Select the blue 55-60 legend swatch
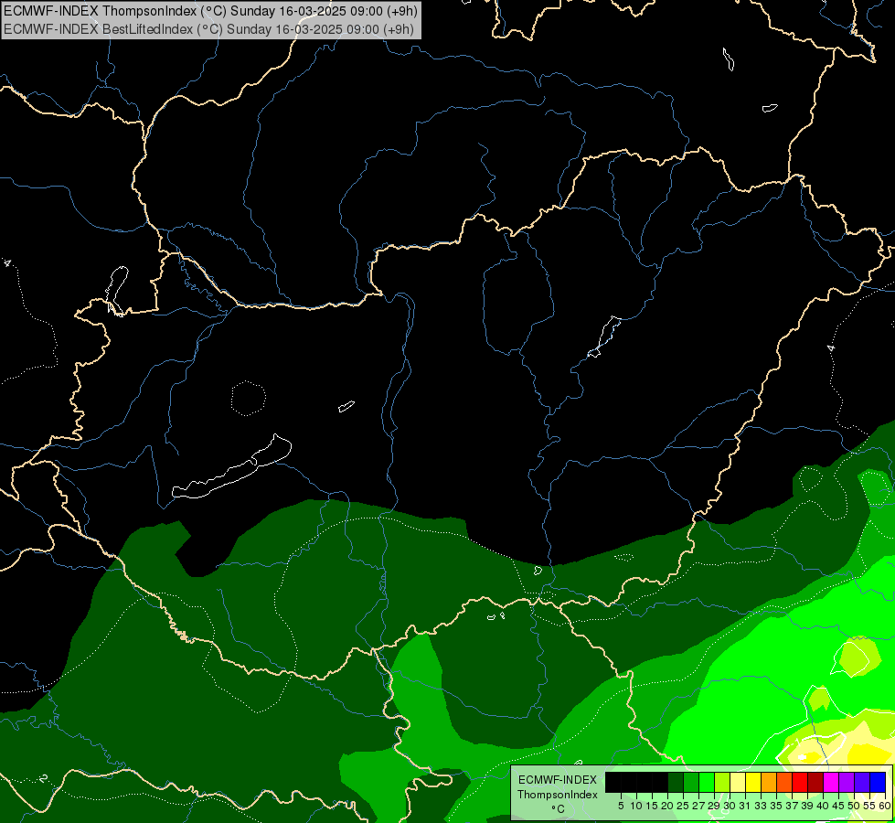Screen dimensions: 895x823 (878, 782)
